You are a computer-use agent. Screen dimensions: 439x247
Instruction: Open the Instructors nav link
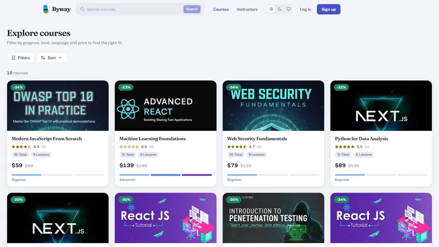click(247, 9)
